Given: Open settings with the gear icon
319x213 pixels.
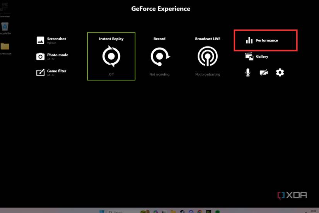Looking at the screenshot, I should [280, 72].
